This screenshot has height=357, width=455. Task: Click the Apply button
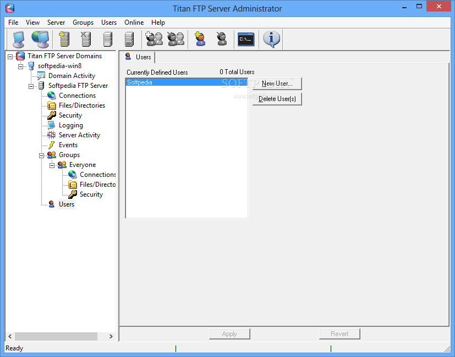[229, 334]
